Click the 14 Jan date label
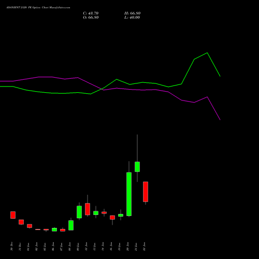 (103, 247)
